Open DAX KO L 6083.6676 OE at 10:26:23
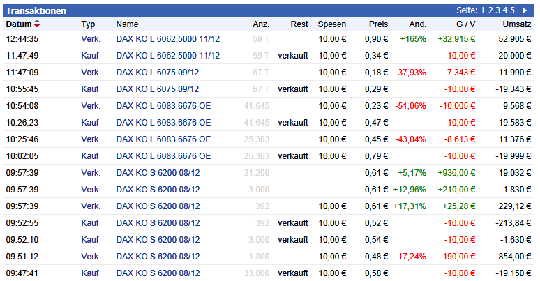The image size is (540, 281). tap(163, 122)
